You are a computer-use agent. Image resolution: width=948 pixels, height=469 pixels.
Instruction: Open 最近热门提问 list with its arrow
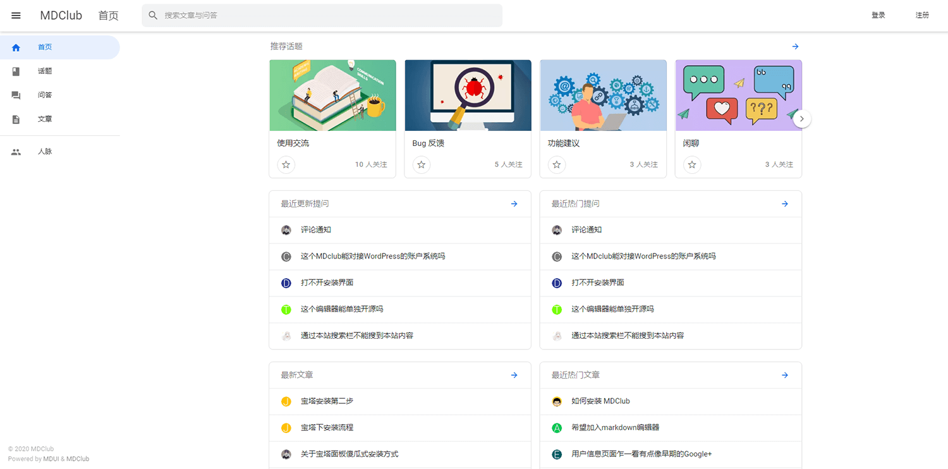pyautogui.click(x=785, y=204)
